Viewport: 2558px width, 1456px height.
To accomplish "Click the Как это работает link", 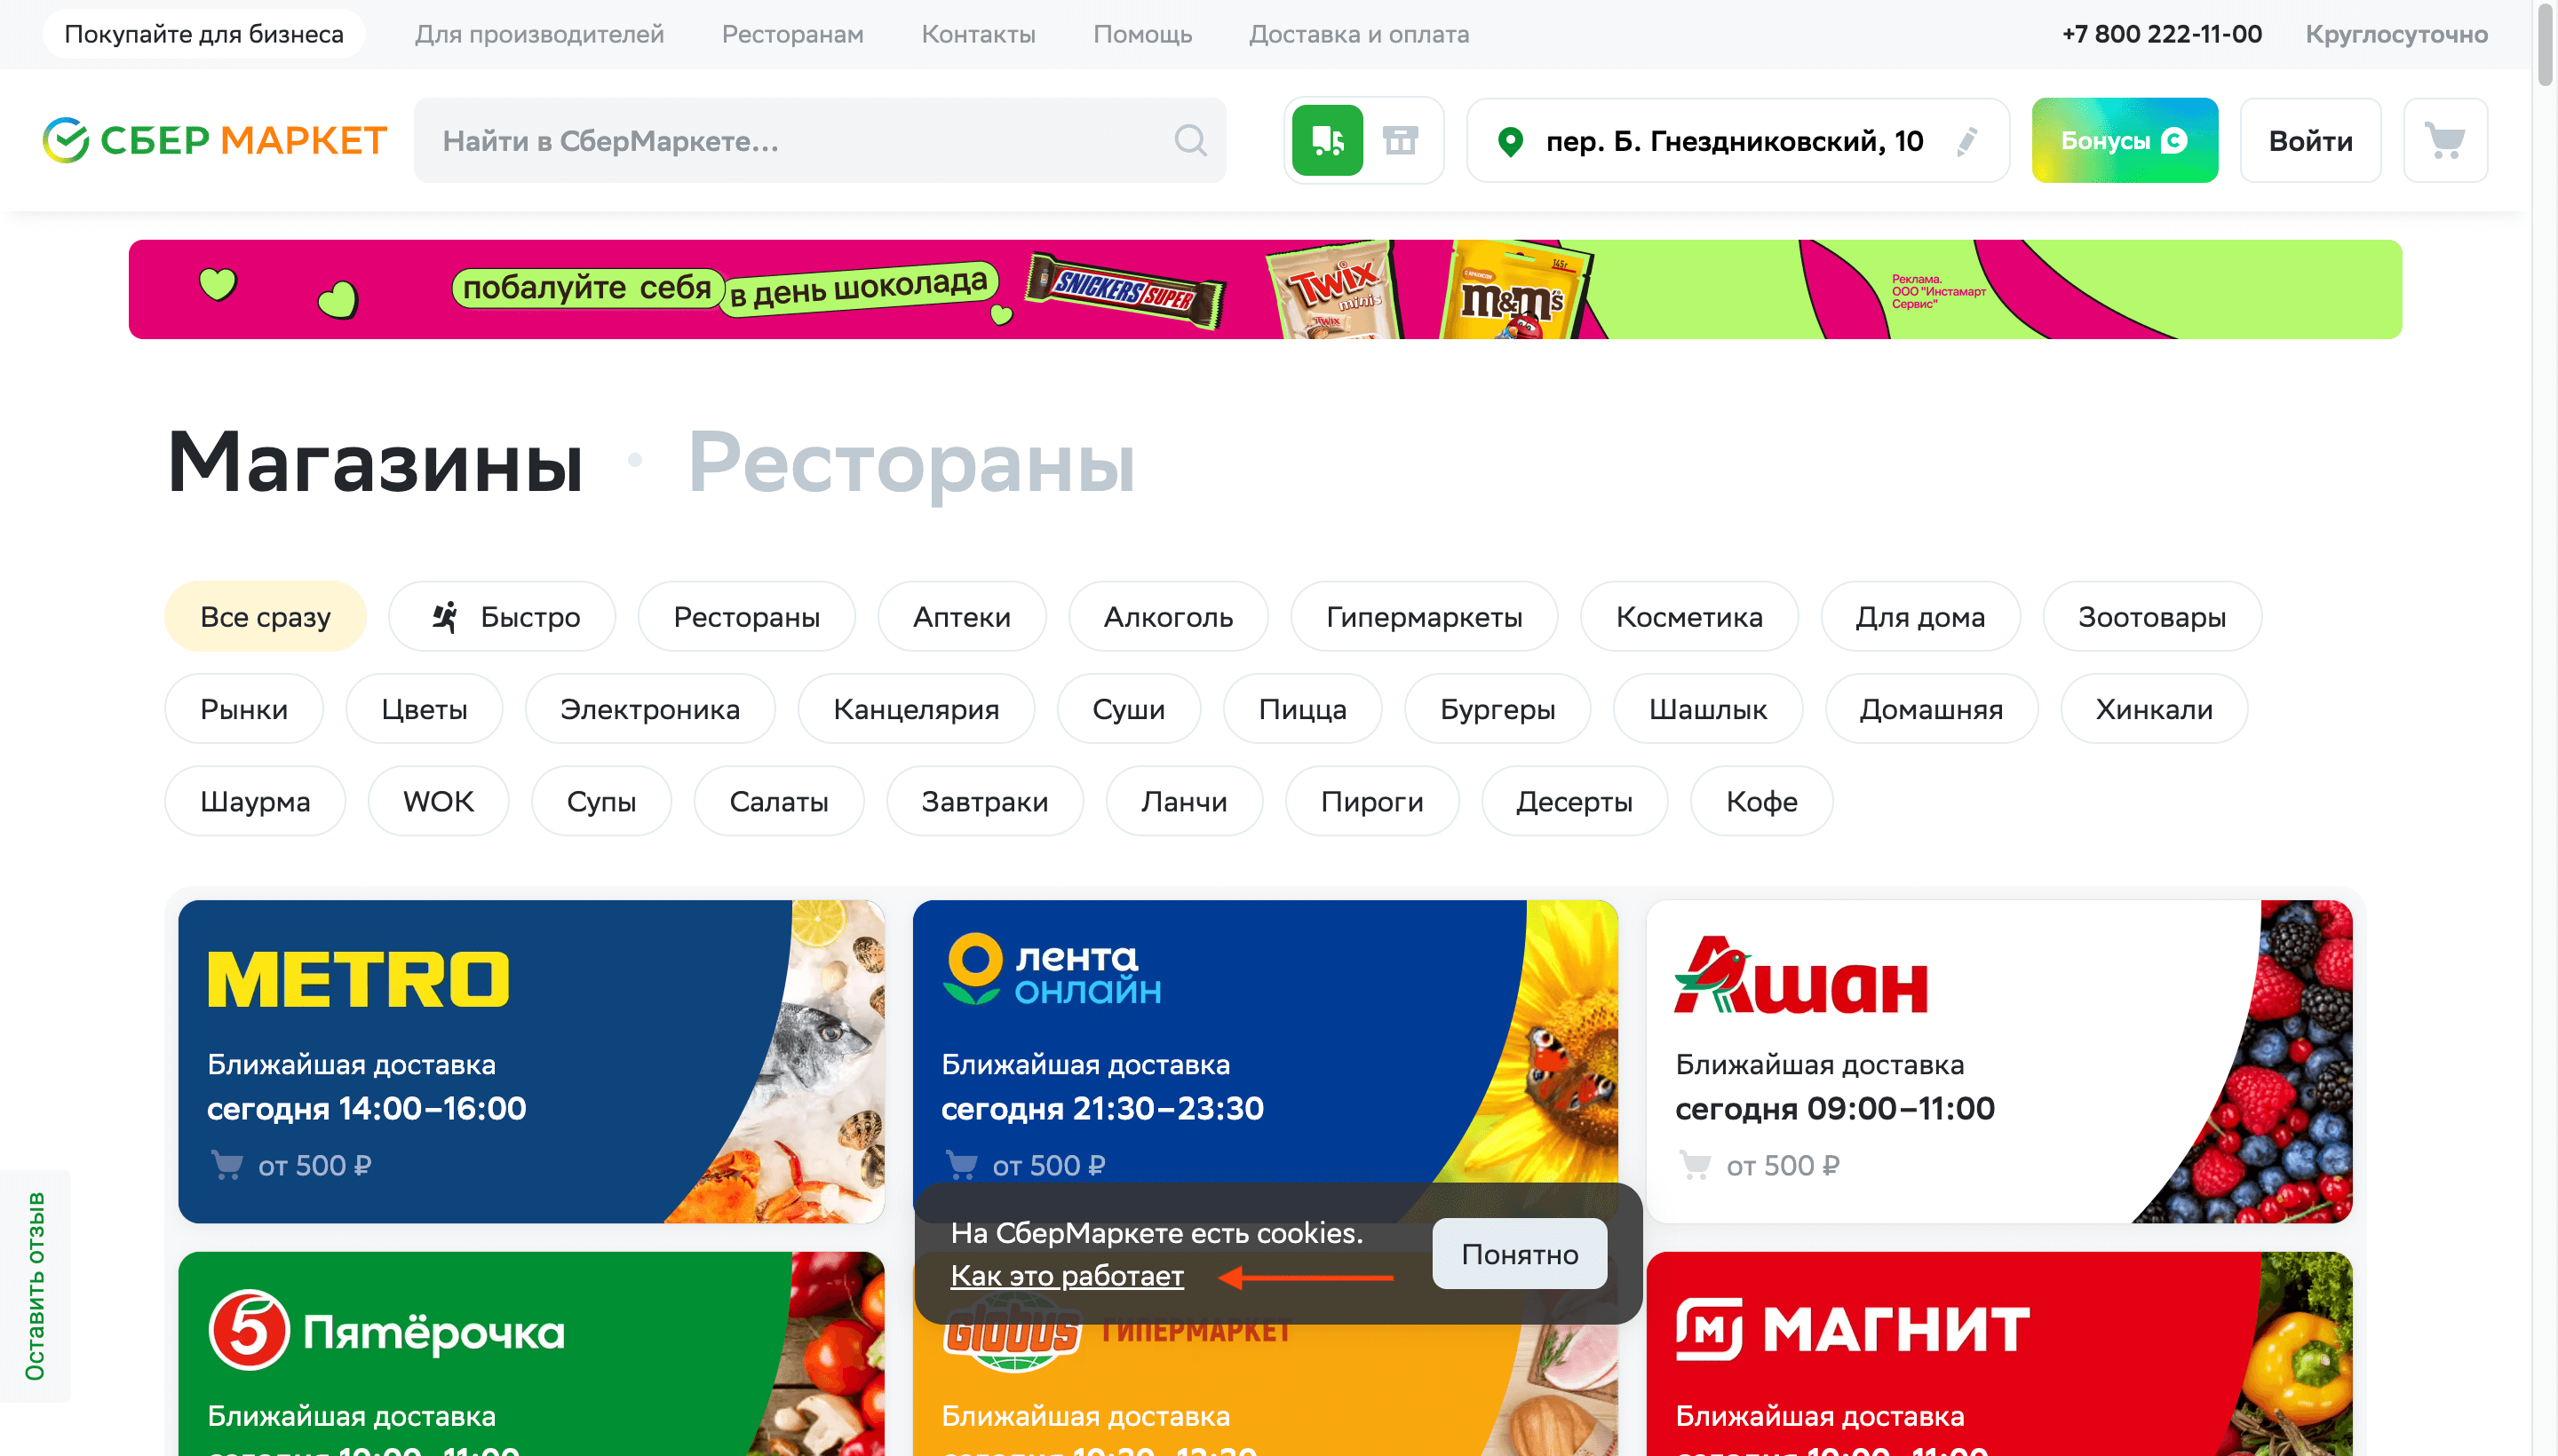I will pyautogui.click(x=1067, y=1275).
